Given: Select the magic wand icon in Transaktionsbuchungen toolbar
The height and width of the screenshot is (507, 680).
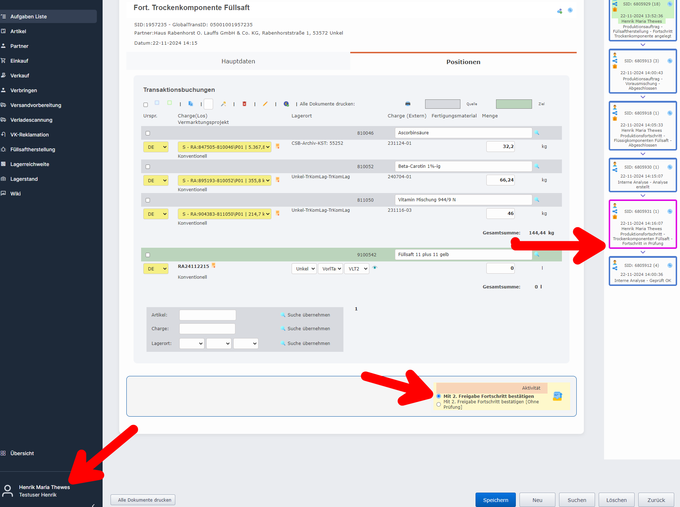Looking at the screenshot, I should (224, 104).
